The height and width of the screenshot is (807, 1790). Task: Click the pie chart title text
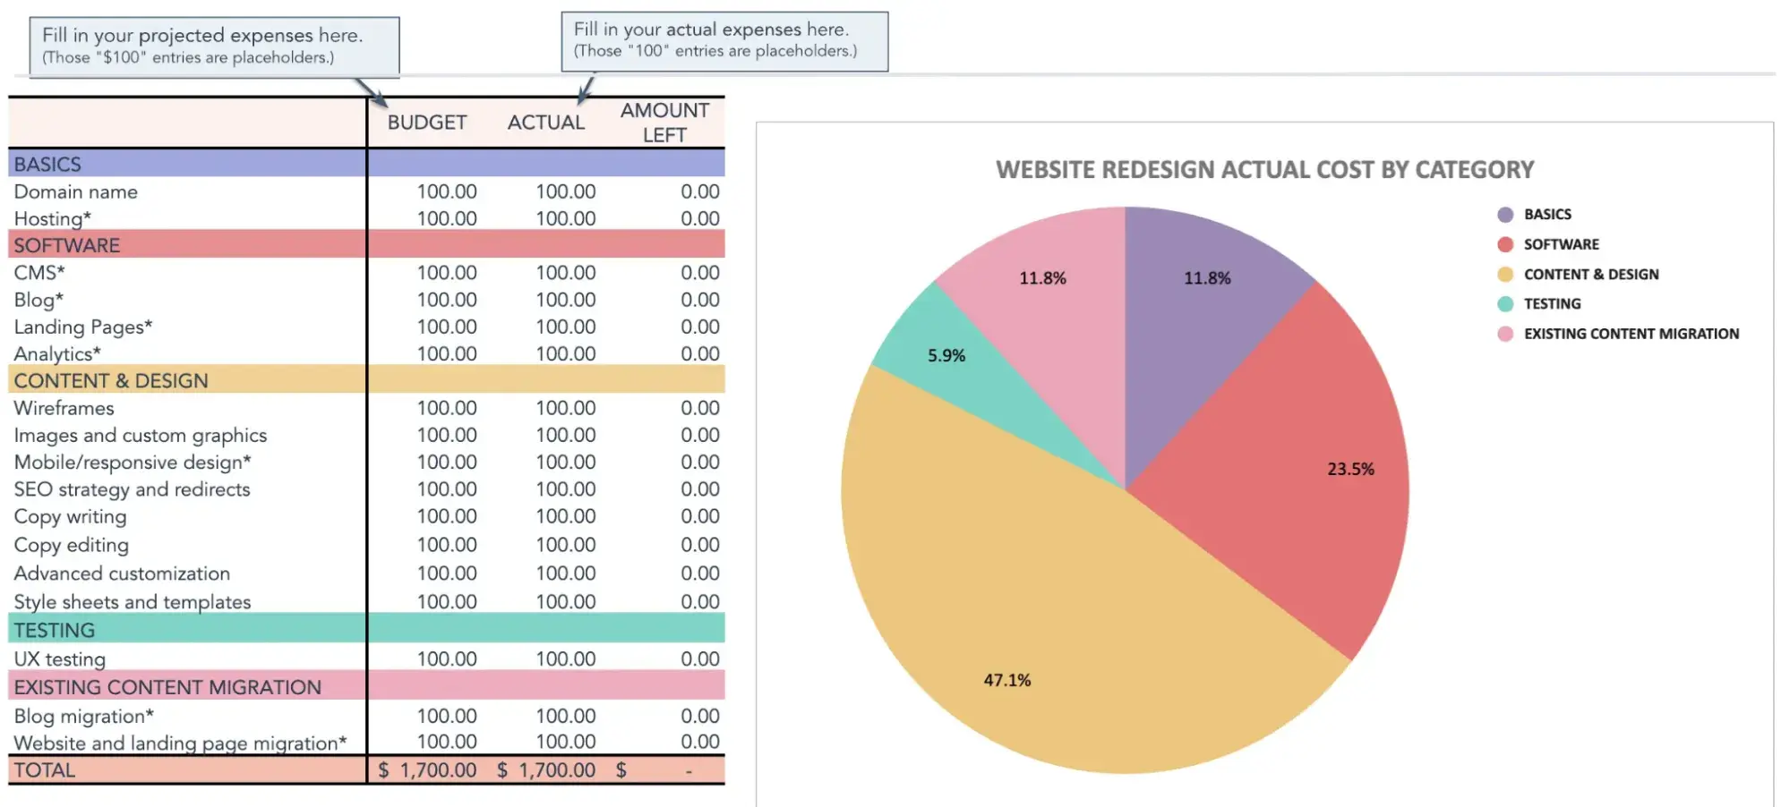[x=1264, y=170]
